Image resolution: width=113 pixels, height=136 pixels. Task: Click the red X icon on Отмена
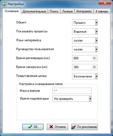[x=51, y=127]
